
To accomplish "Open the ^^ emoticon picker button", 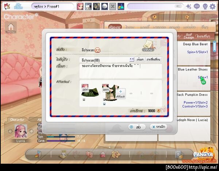I will click(132, 59).
